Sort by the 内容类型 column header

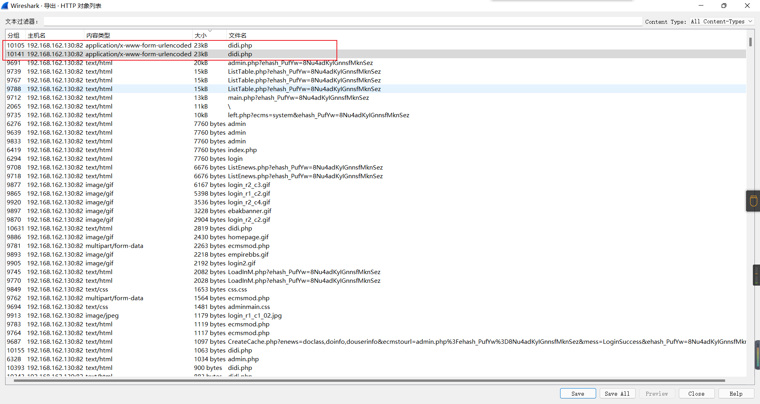point(138,35)
